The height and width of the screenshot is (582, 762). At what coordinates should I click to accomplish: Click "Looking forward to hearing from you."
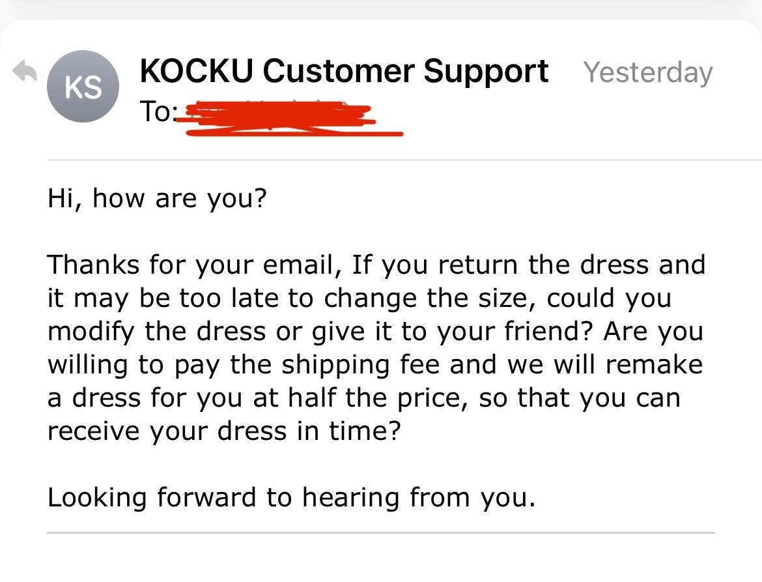pyautogui.click(x=291, y=498)
